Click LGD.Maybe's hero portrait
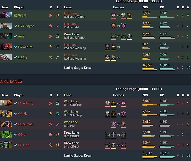 click(x=6, y=26)
